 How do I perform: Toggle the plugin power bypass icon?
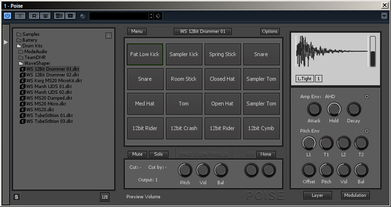7,15
